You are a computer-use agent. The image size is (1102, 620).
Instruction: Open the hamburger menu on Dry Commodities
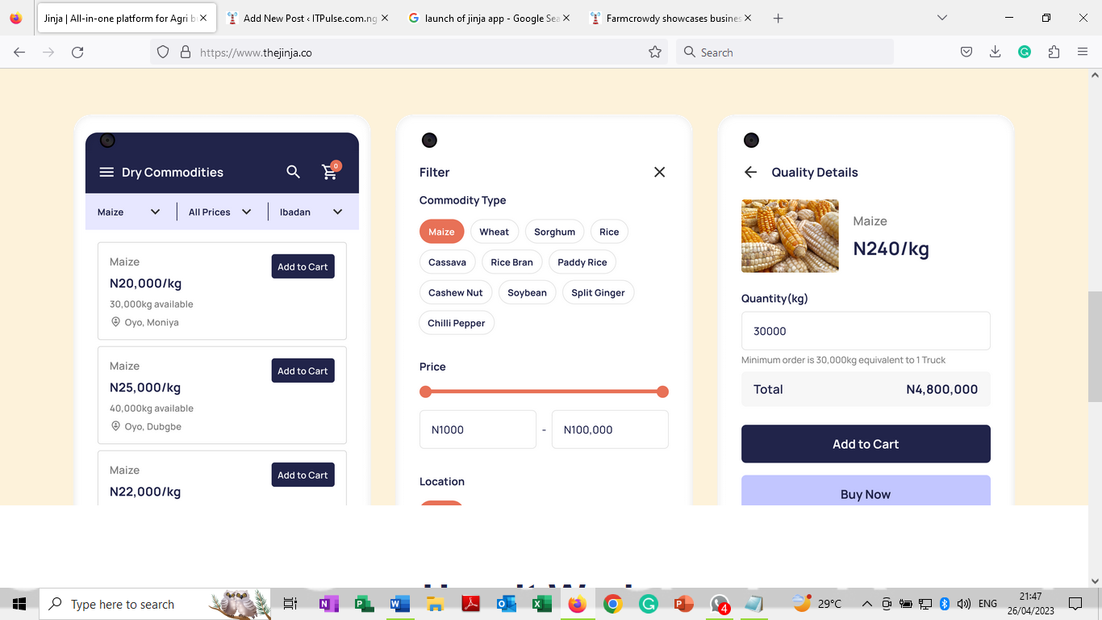pos(106,172)
